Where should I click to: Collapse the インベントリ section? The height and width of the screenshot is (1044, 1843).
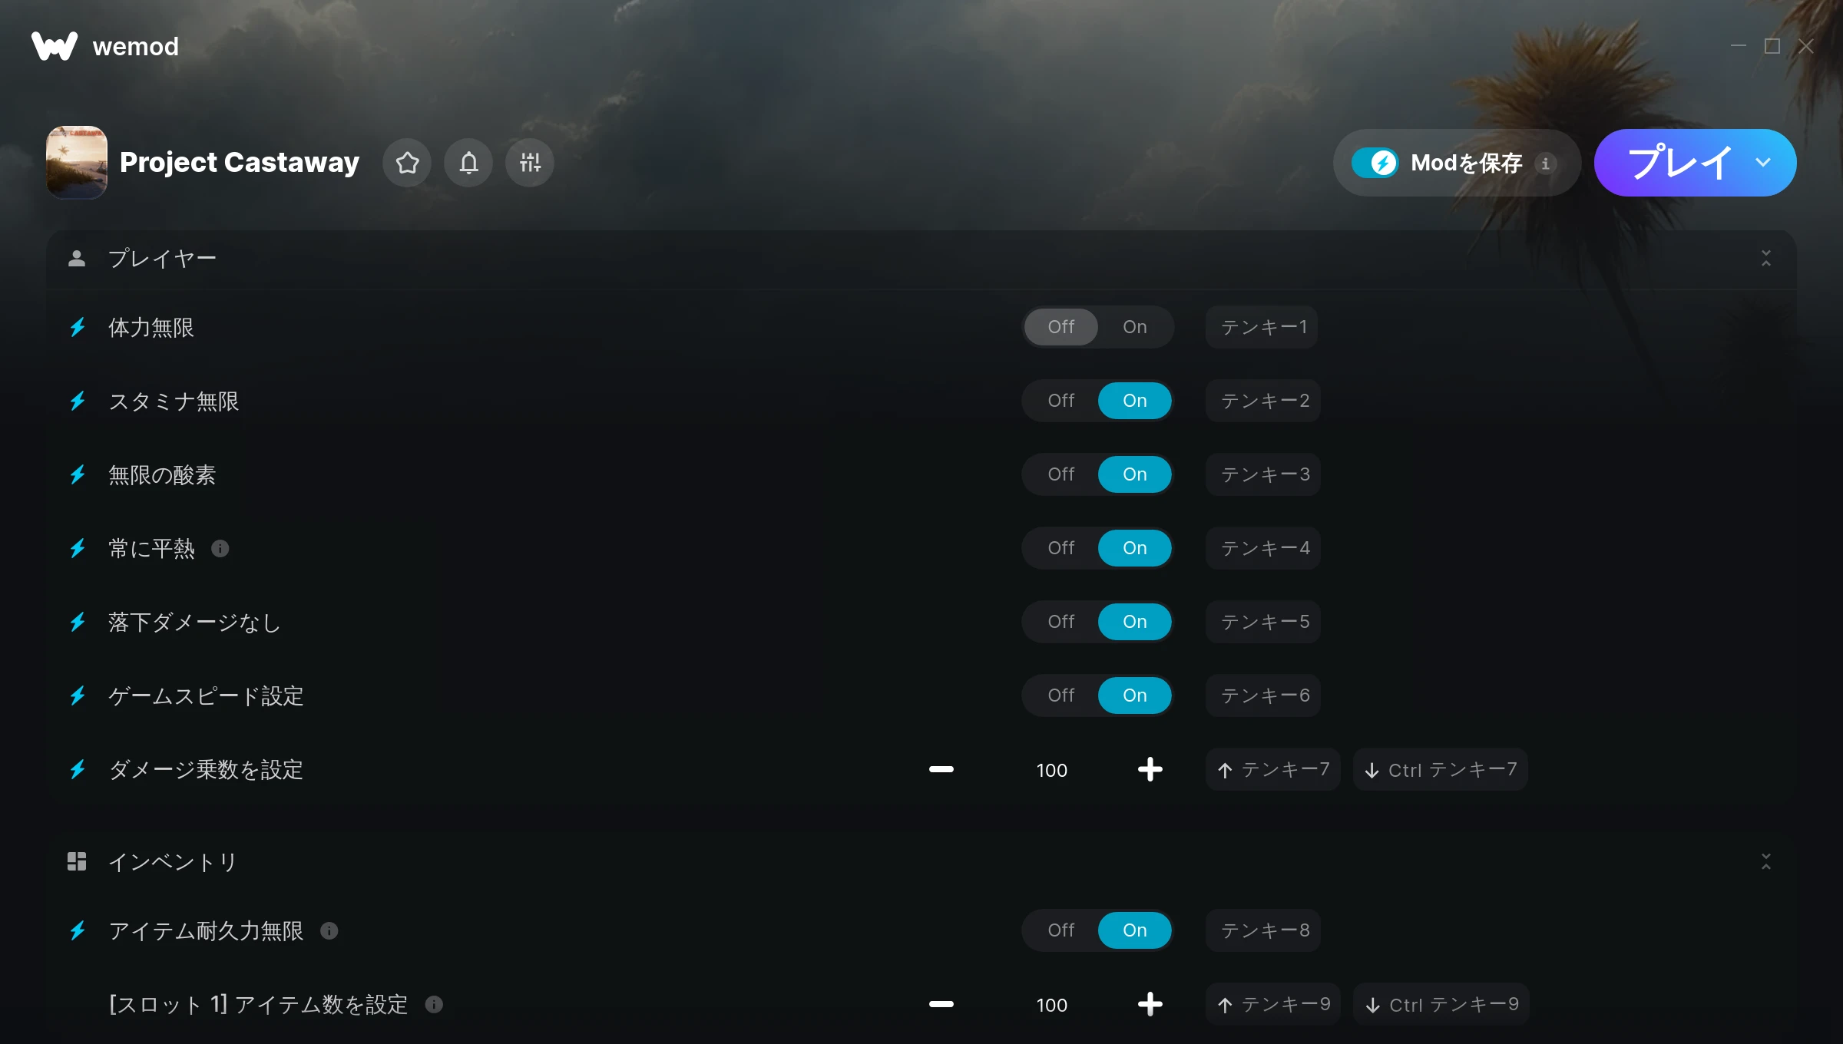[1766, 861]
